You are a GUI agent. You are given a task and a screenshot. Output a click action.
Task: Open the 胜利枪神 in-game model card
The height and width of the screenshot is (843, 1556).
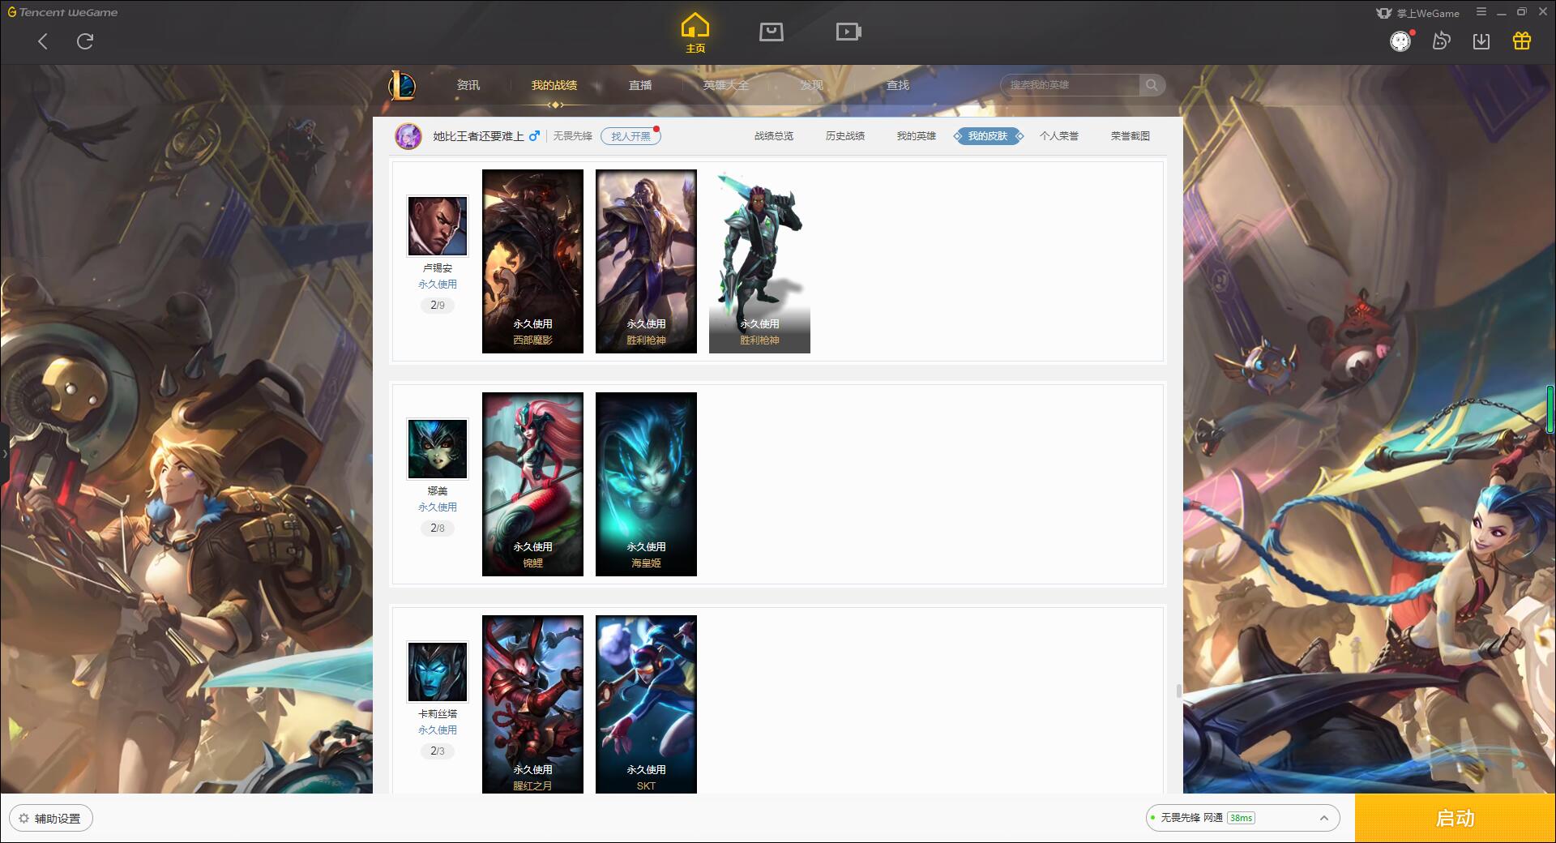759,261
